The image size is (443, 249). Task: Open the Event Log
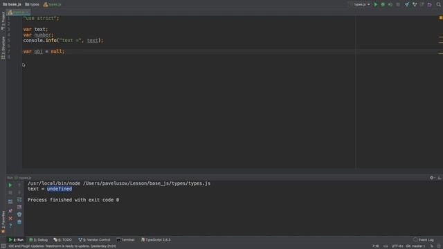coord(423,240)
